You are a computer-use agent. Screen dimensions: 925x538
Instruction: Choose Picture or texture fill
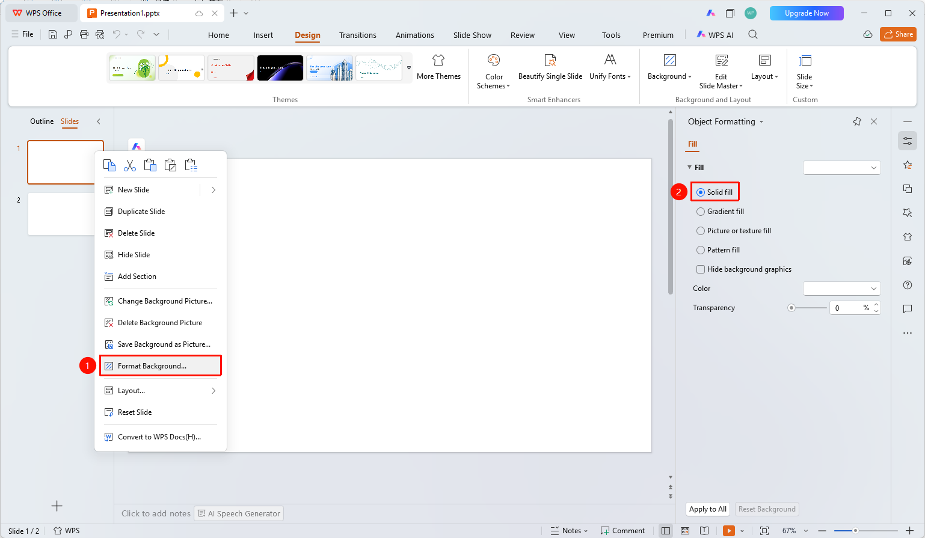click(x=733, y=231)
